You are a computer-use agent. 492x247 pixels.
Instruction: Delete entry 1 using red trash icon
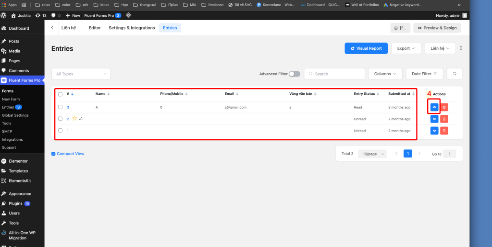444,131
